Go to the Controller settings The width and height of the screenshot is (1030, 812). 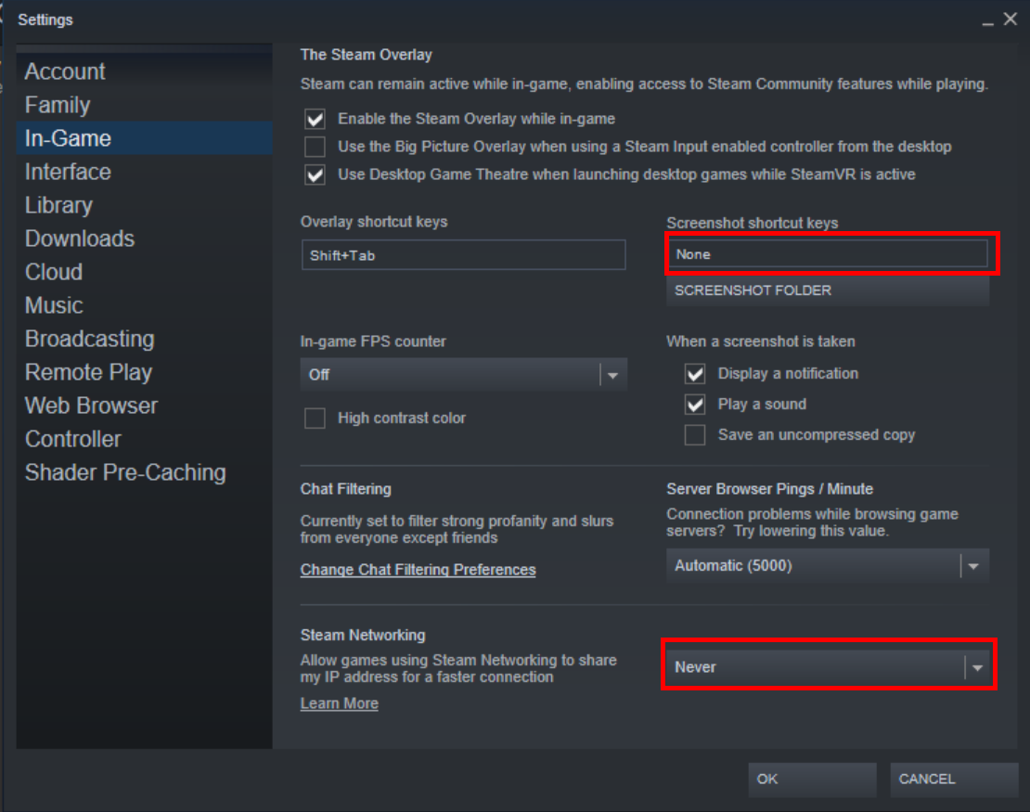tap(73, 439)
